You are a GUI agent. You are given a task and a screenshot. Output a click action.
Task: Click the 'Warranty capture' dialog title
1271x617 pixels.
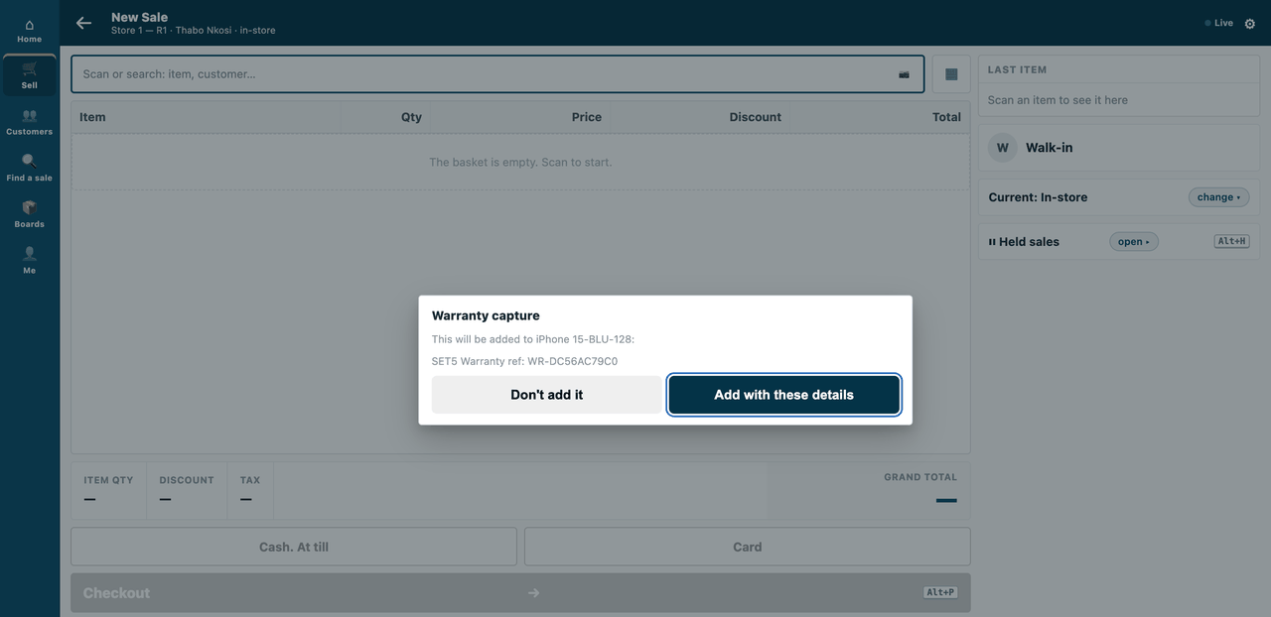point(486,315)
